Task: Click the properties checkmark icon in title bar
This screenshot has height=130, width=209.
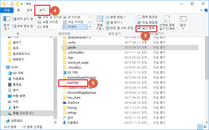Action: (x=12, y=4)
